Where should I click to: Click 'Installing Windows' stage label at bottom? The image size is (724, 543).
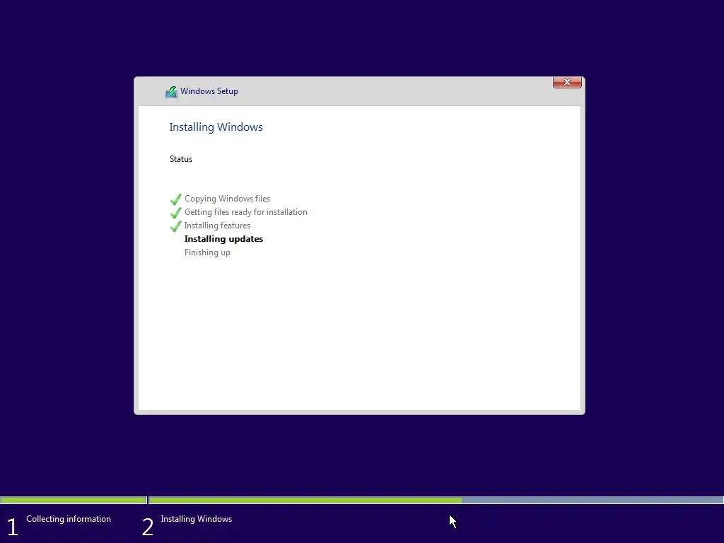pos(197,519)
